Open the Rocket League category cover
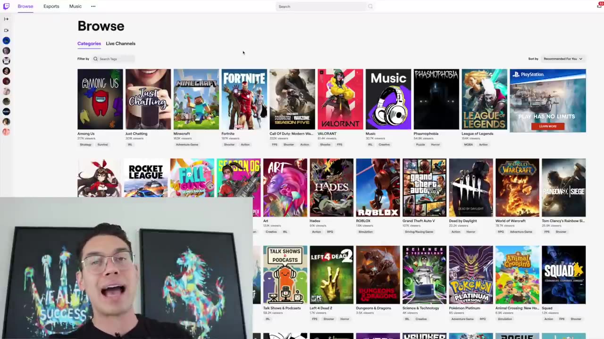 click(x=146, y=178)
